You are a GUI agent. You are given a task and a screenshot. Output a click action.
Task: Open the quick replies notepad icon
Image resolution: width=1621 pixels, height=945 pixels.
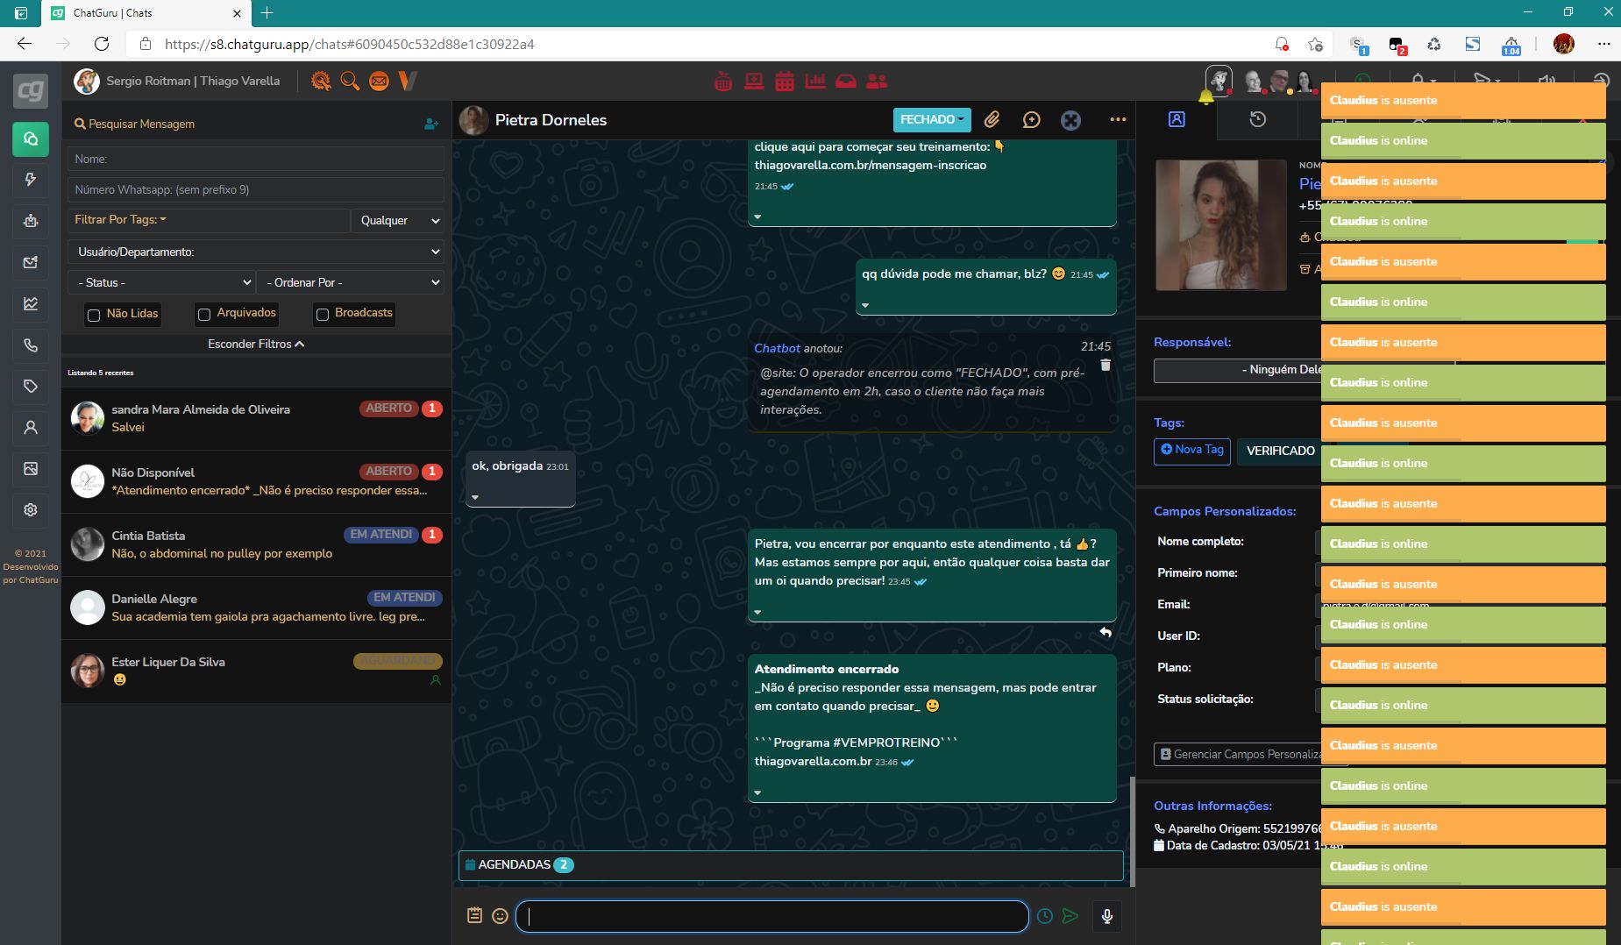click(x=475, y=915)
